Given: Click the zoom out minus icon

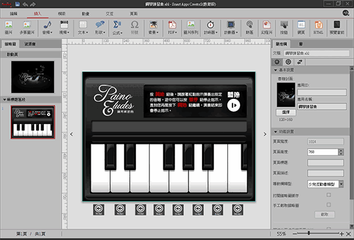Looking at the screenshot, I should (x=295, y=234).
